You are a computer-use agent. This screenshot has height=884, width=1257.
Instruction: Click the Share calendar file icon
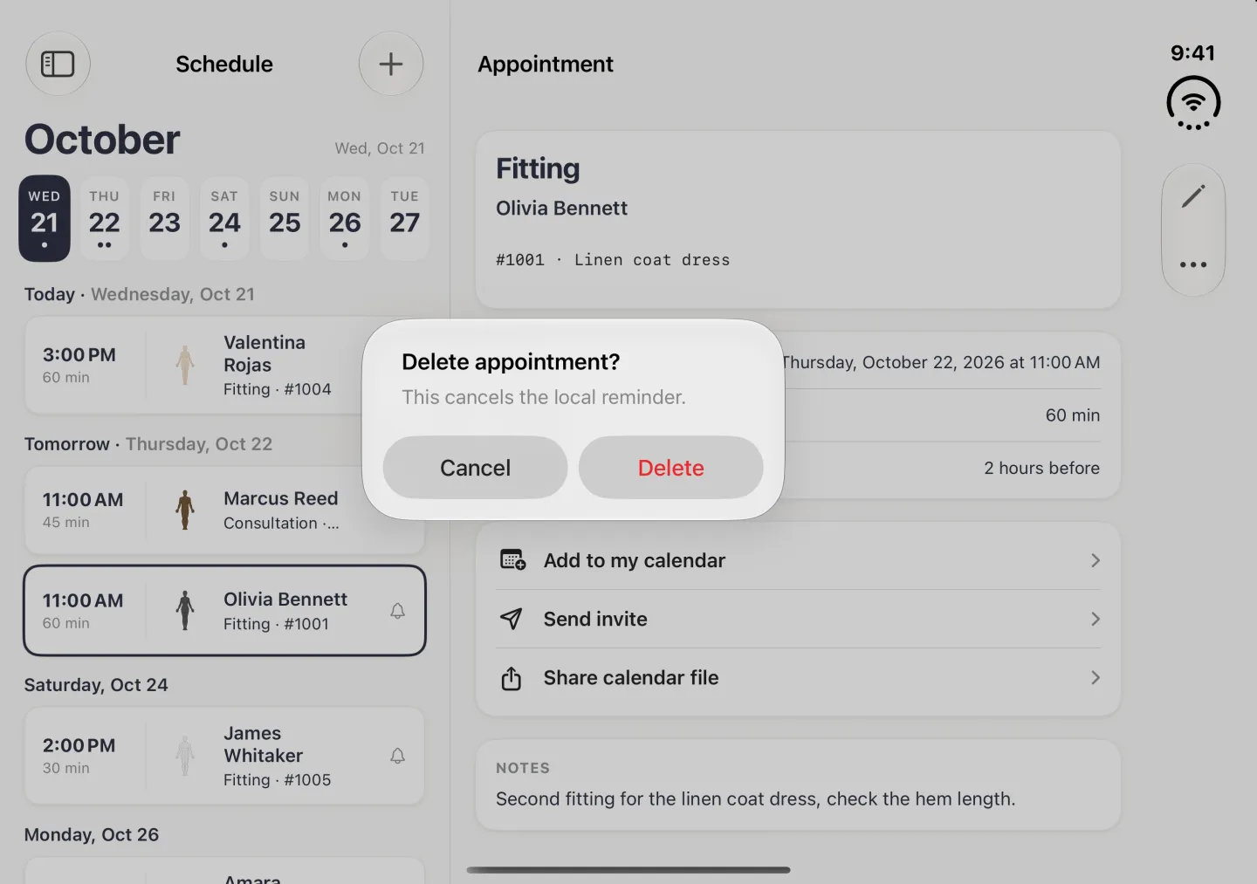coord(512,678)
